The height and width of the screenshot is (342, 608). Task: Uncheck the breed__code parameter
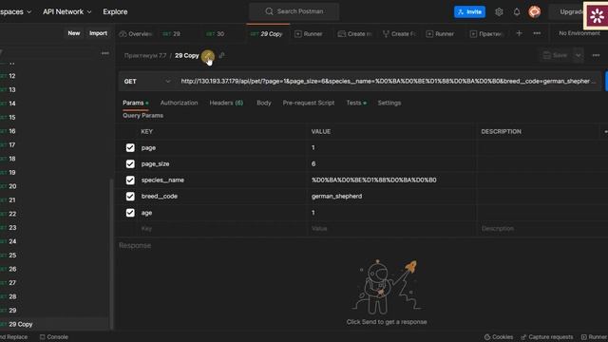[130, 197]
